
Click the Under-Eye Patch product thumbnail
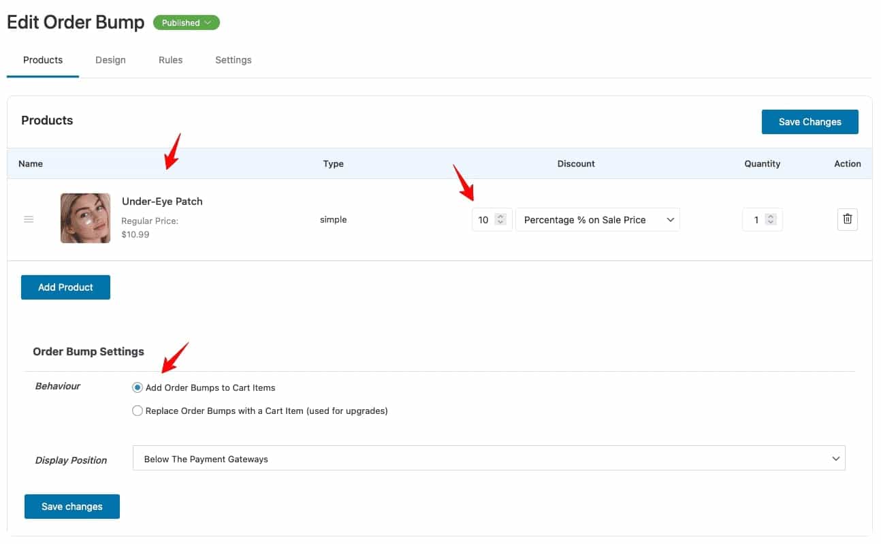pyautogui.click(x=85, y=218)
